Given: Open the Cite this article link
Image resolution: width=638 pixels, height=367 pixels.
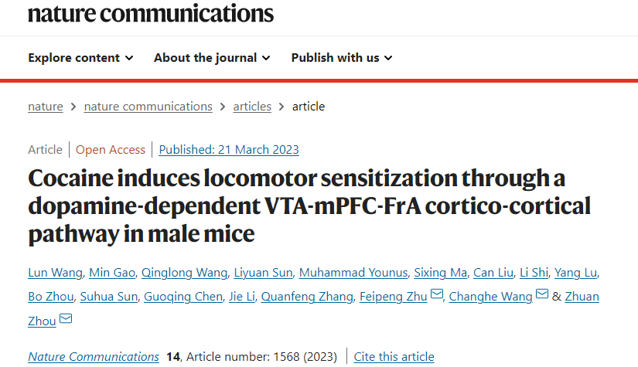Looking at the screenshot, I should [394, 357].
